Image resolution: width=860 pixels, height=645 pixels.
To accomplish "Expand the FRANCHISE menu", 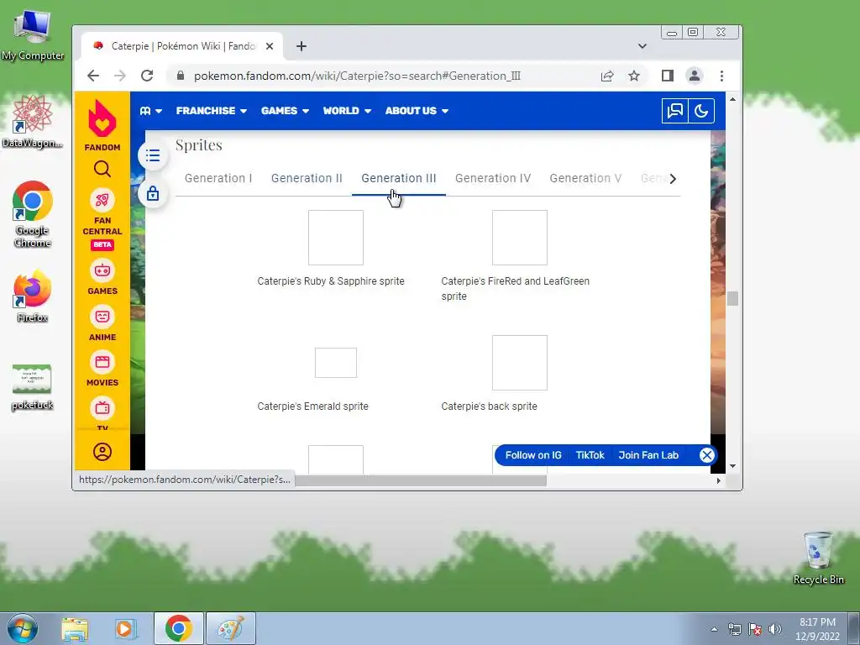I will point(211,111).
